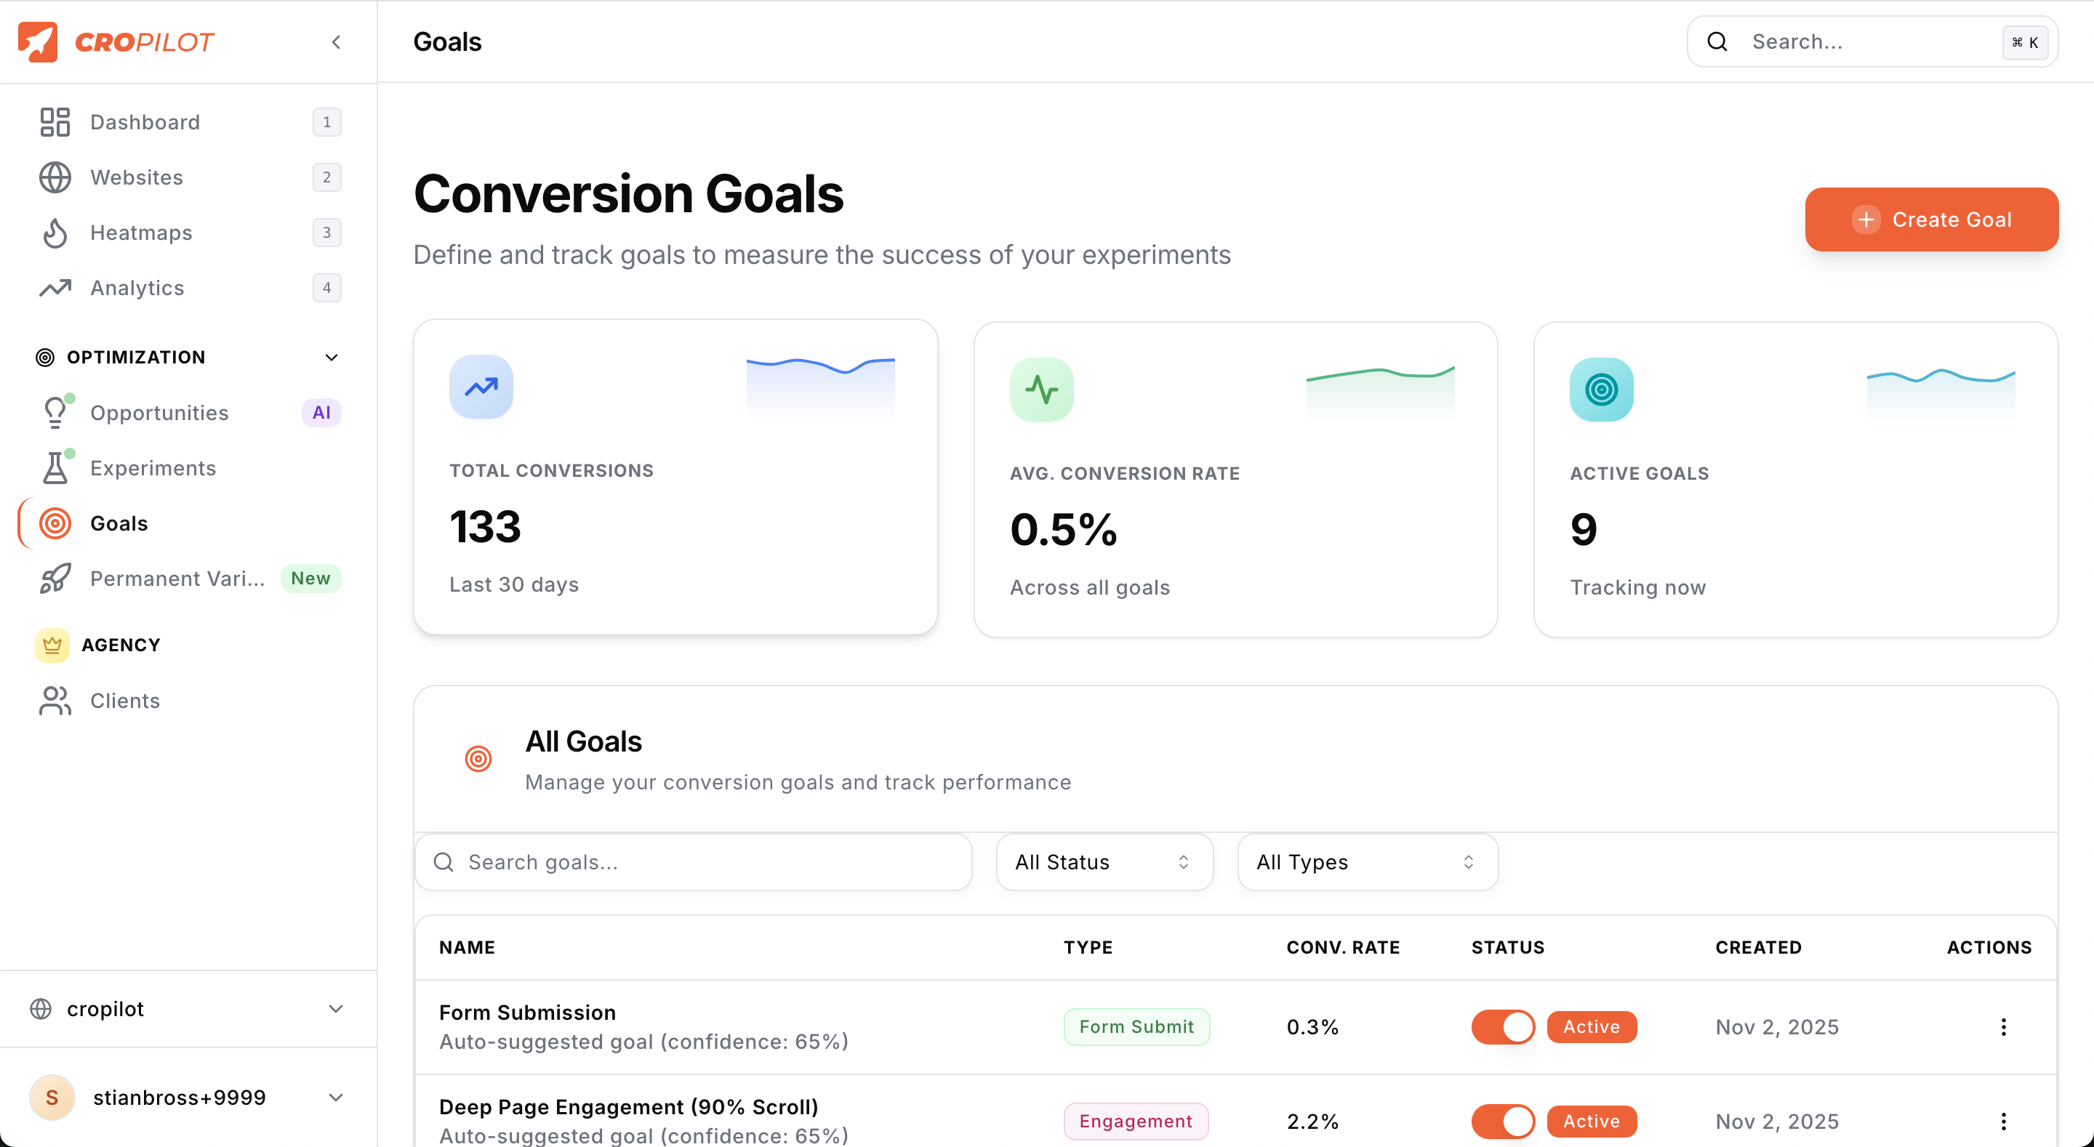Open Clients via the people icon
This screenshot has height=1147, width=2094.
[x=54, y=700]
